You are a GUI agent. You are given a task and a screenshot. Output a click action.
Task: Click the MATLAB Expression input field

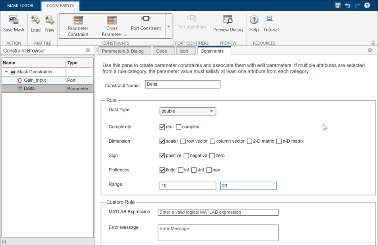(218, 212)
